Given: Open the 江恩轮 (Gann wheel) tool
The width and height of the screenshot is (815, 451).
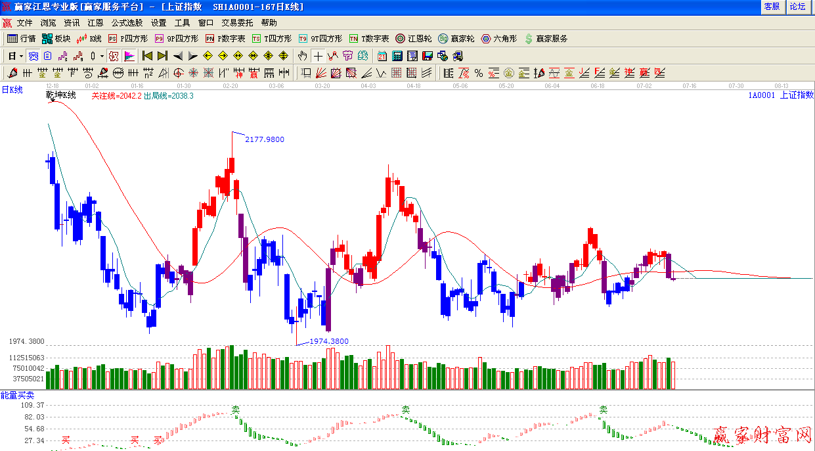Looking at the screenshot, I should [x=413, y=39].
